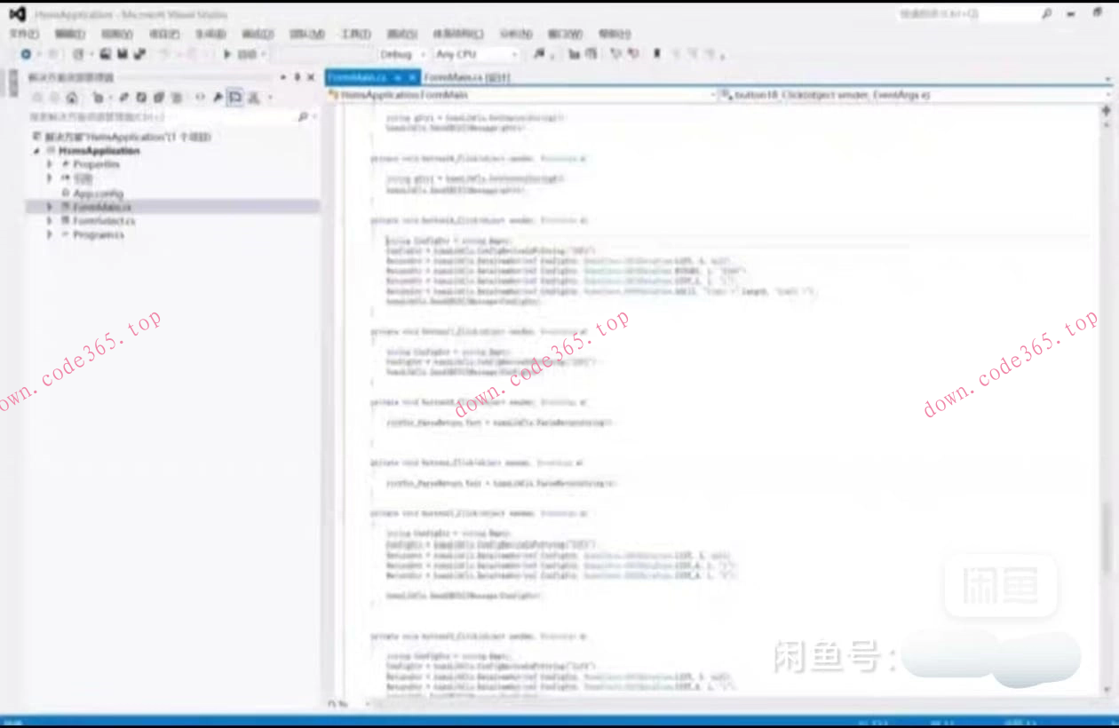Click the Back arrow in Solution Explorer toolbar
1119x728 pixels.
(x=36, y=98)
